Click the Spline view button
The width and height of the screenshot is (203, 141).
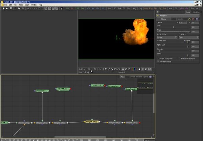[146, 77]
